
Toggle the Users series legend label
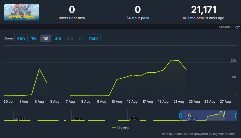click(123, 128)
